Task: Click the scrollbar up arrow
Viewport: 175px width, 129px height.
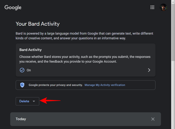Action: tap(173, 2)
